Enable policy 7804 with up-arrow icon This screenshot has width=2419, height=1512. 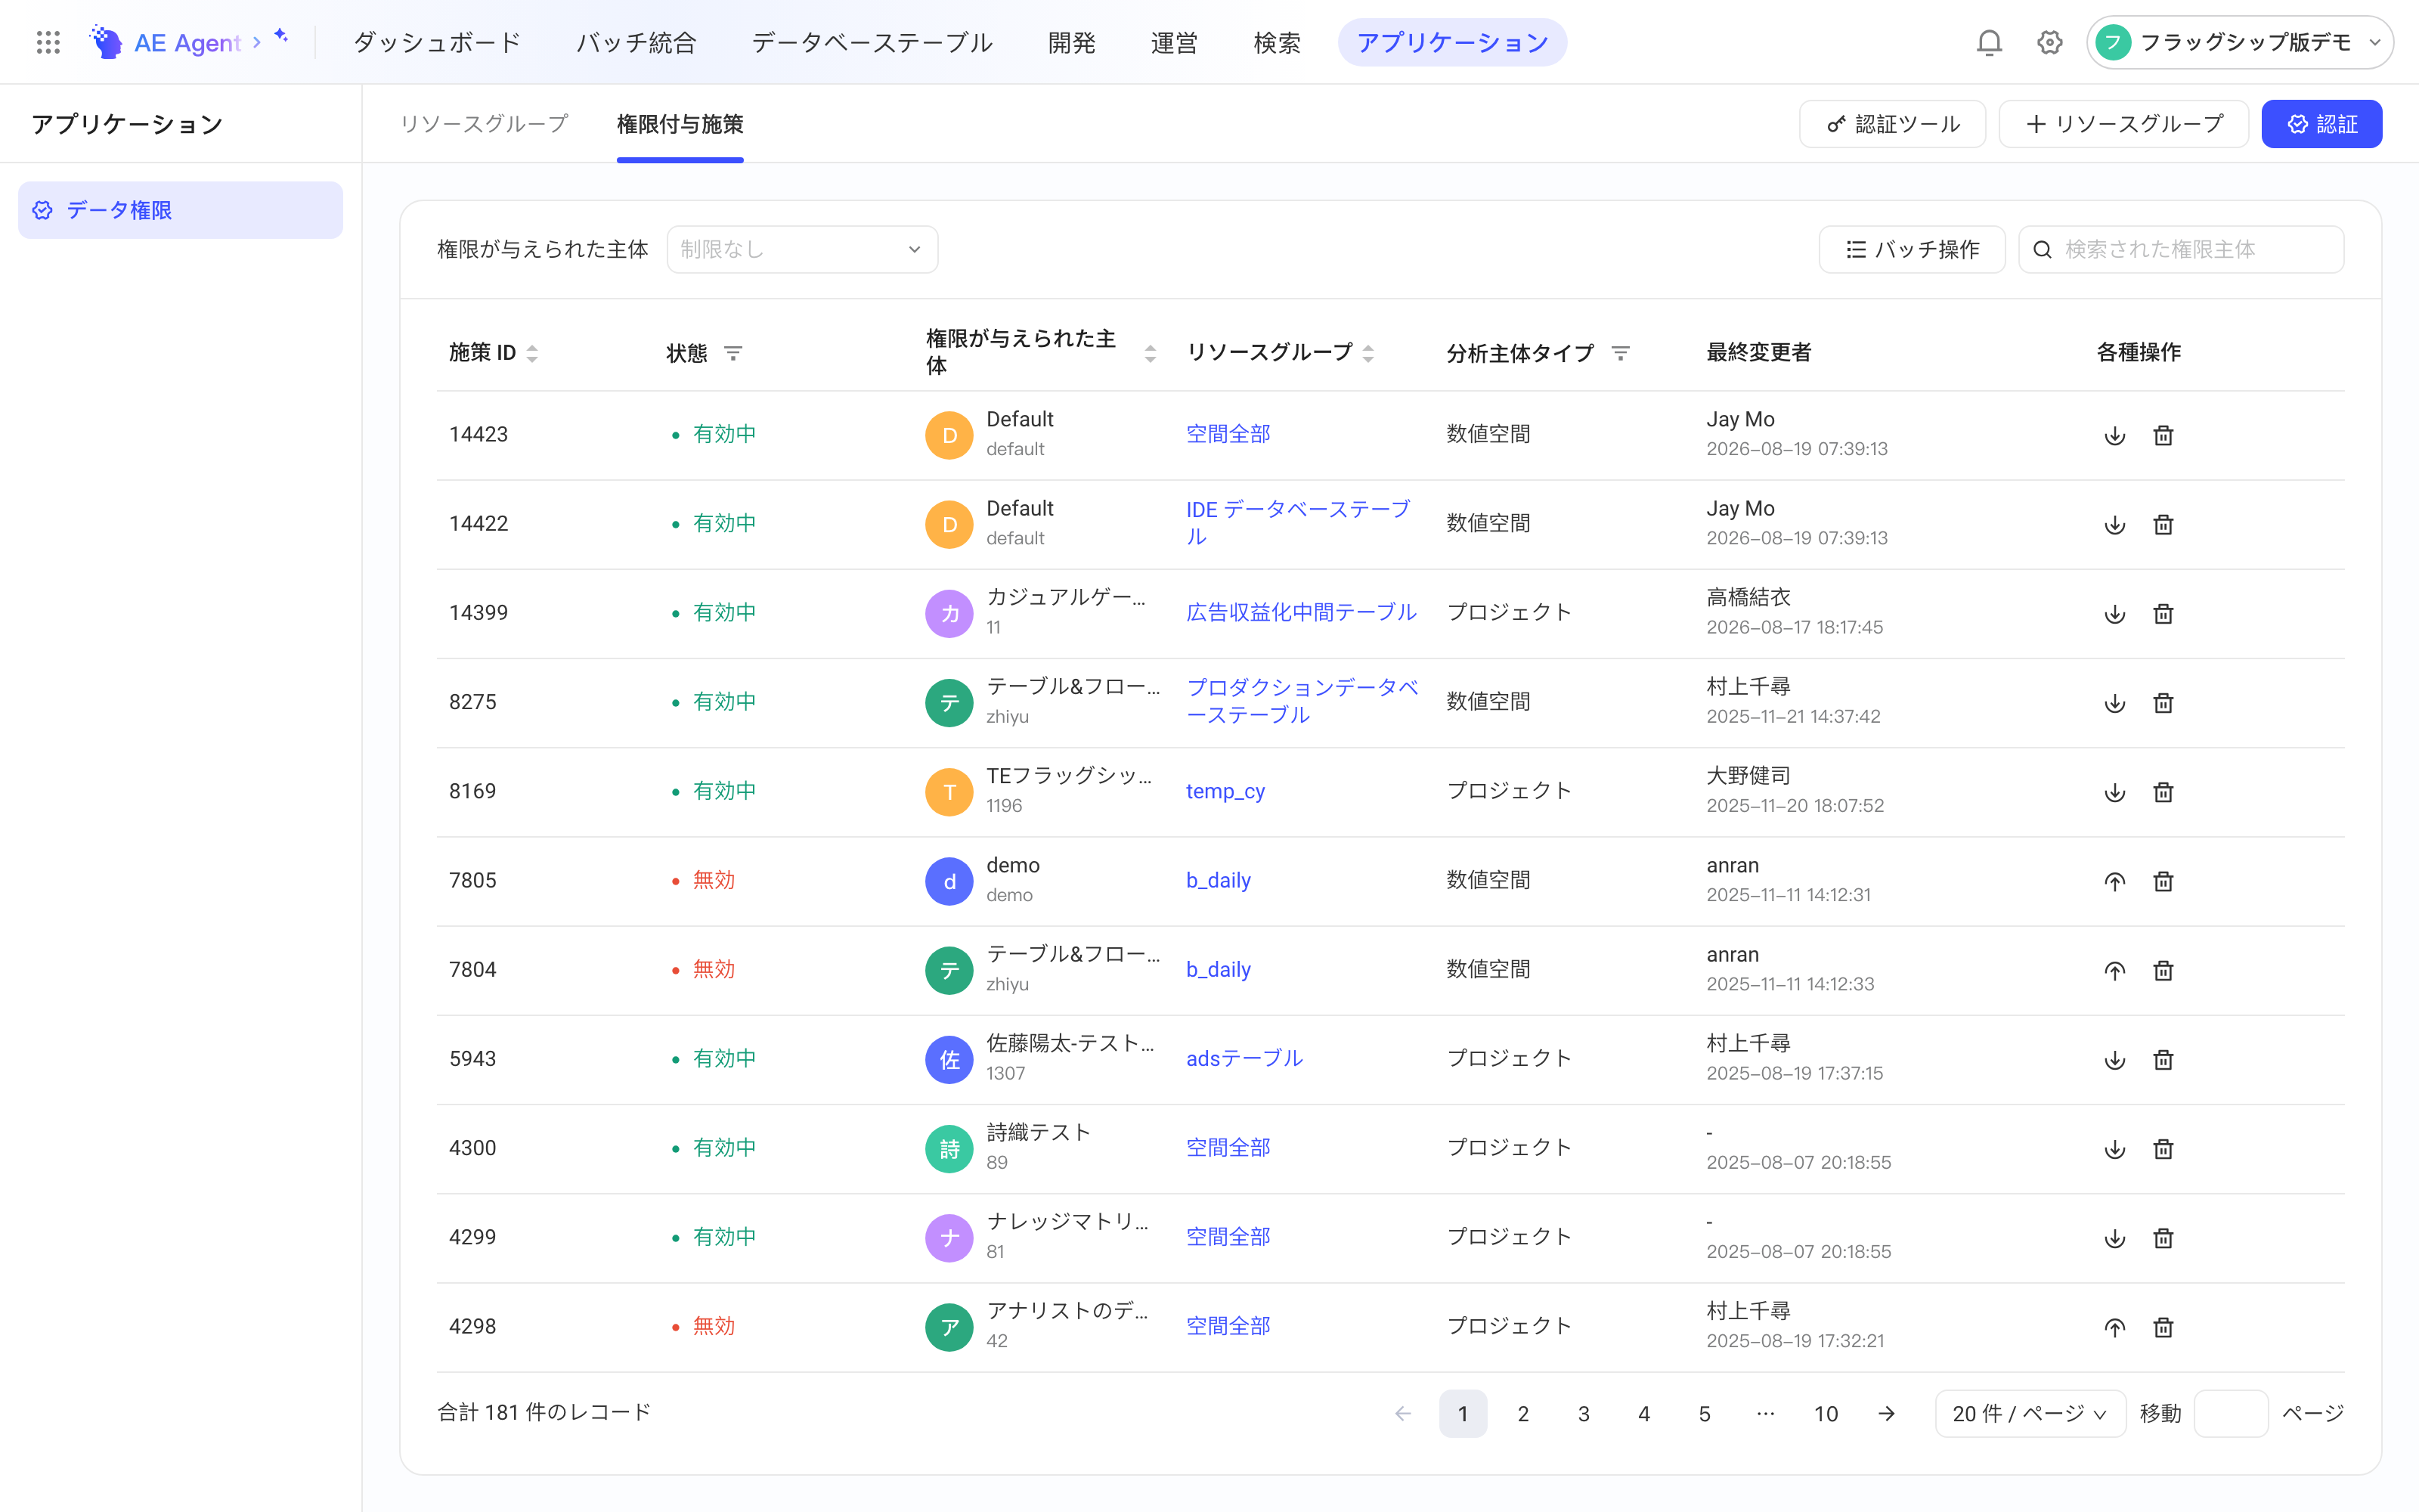(x=2114, y=971)
